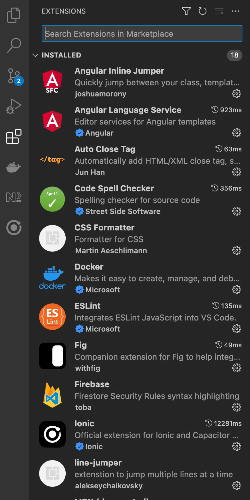Open the Search view in activity bar
The height and width of the screenshot is (500, 250).
[14, 45]
